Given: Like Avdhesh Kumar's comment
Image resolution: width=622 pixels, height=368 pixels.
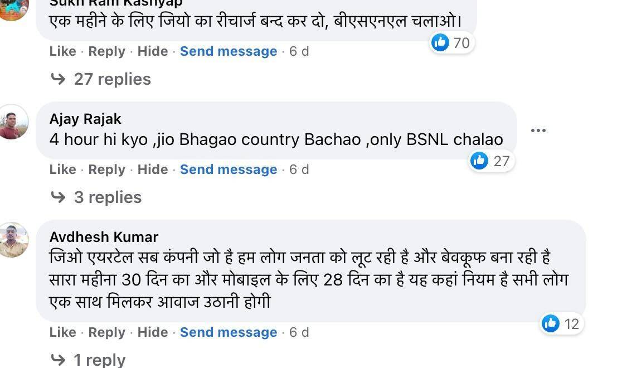Looking at the screenshot, I should pos(62,332).
